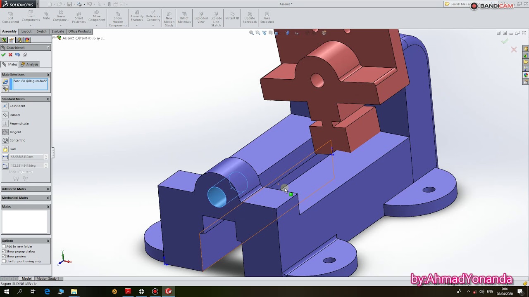Cancel the mate with red X
Screen dimensions: 529x297
[10, 55]
